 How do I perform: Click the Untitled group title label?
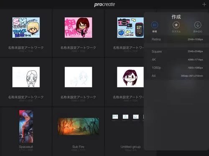[x=130, y=147]
